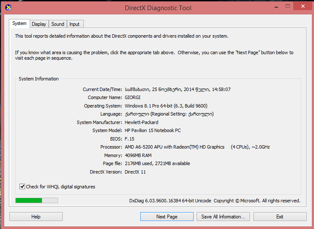Click the page file 2176MB used value
314x229 pixels.
click(x=157, y=163)
